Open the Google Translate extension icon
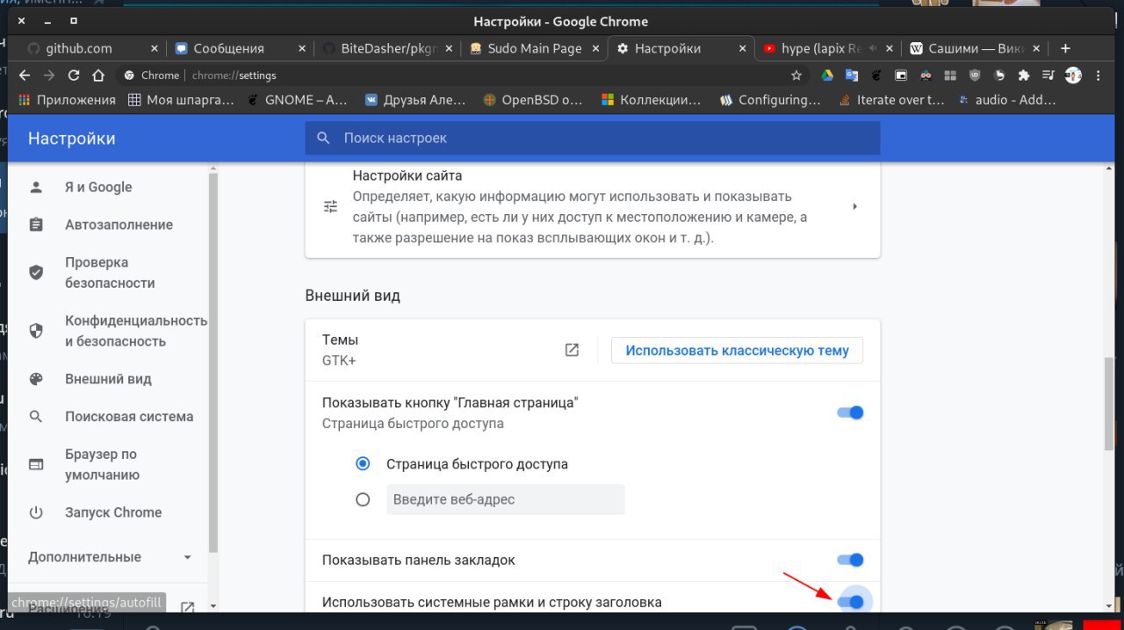Screen dimensions: 1124x630 (x=851, y=75)
